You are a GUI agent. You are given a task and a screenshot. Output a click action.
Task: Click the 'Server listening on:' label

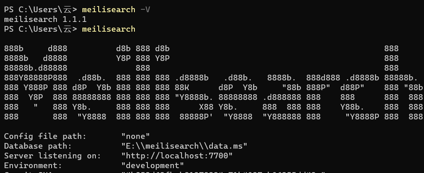[52, 156]
